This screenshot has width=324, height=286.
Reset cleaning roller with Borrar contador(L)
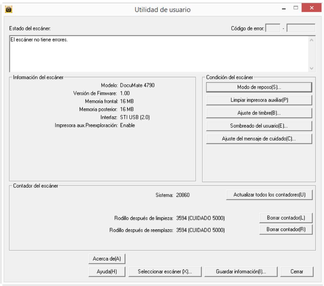click(286, 218)
